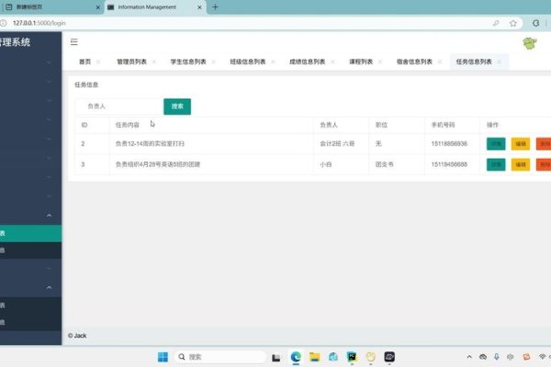
Task: Close the 宿舍信息列表 tab
Action: [x=440, y=61]
